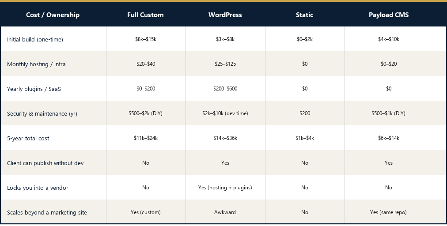The width and height of the screenshot is (447, 226).
Task: Select the $2k–$10k (dev time) cell
Action: 225,113
